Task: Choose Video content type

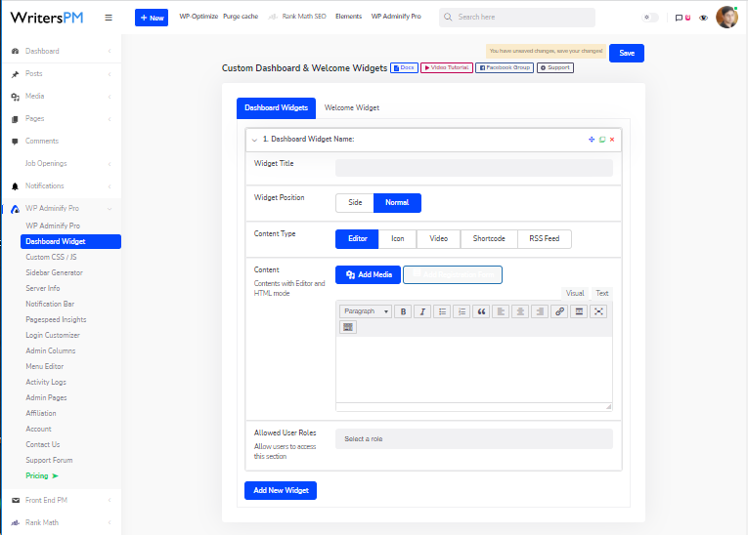Action: point(439,238)
